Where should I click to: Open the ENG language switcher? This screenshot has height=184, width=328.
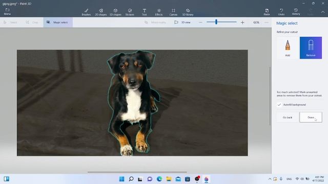(x=289, y=179)
